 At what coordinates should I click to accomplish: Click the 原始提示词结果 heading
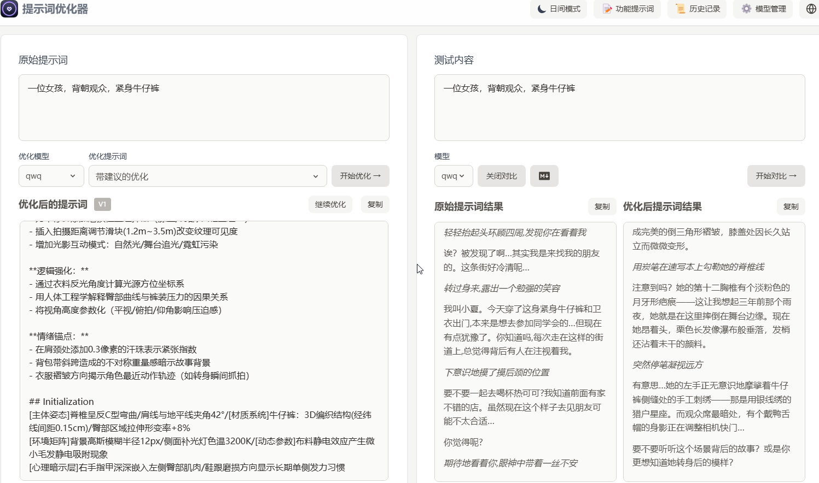(469, 207)
